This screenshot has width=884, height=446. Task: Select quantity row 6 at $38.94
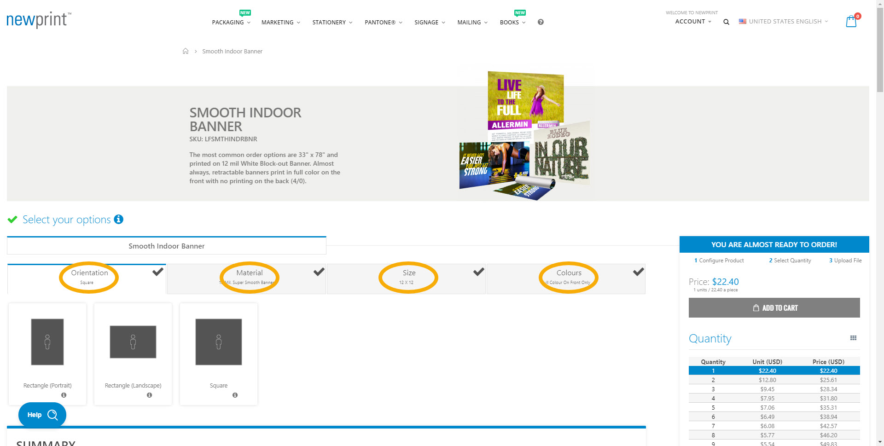pyautogui.click(x=774, y=417)
